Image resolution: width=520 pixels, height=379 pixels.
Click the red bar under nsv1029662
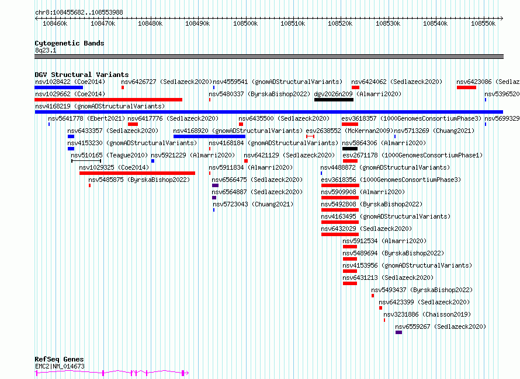tap(109, 100)
